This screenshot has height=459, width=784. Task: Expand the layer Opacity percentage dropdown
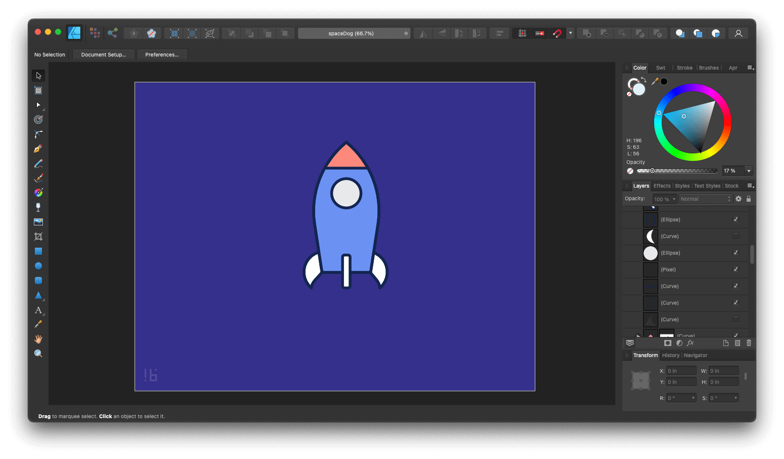pyautogui.click(x=674, y=199)
